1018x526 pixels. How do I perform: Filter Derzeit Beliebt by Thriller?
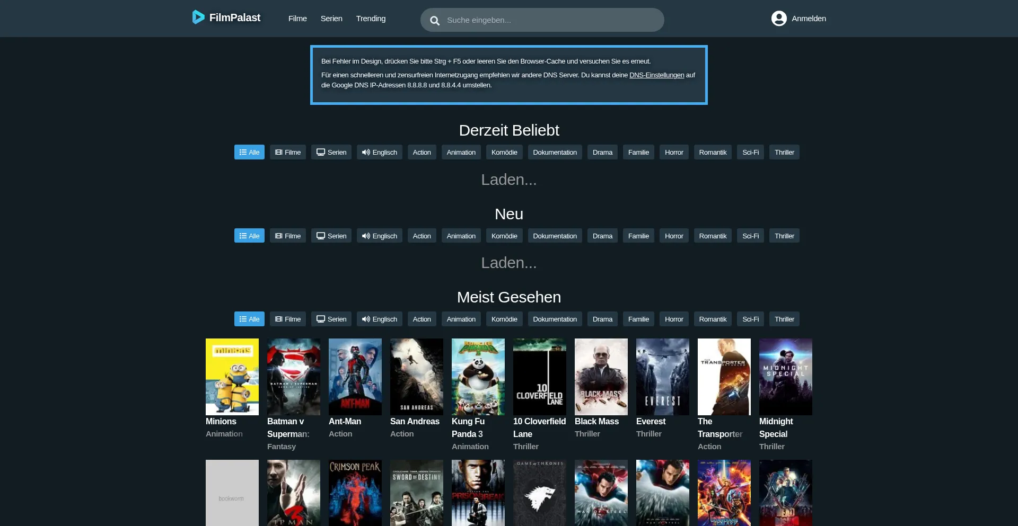pos(784,152)
